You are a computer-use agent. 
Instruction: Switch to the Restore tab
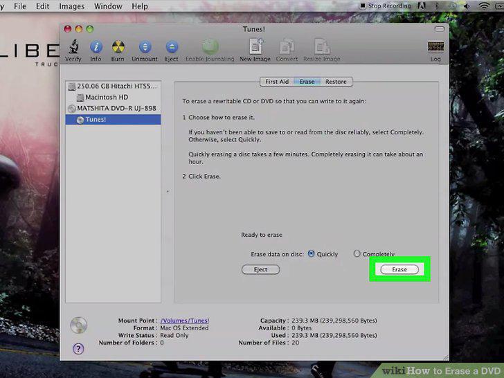coord(336,82)
